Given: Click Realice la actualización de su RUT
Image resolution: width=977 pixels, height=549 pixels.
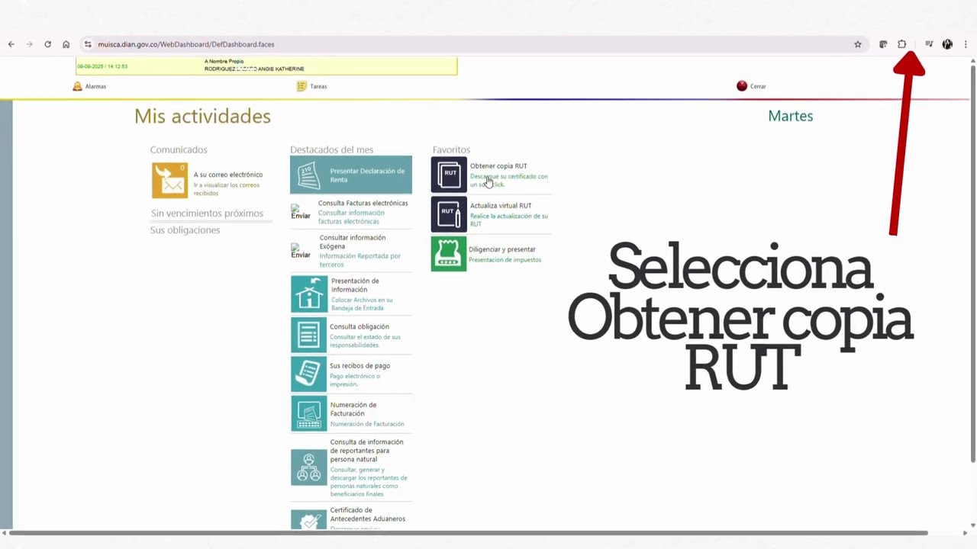Looking at the screenshot, I should (508, 220).
